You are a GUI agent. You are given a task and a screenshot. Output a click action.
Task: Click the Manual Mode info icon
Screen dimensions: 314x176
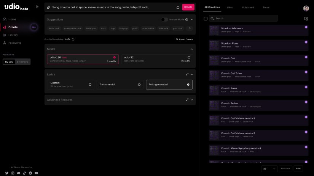pyautogui.click(x=186, y=20)
